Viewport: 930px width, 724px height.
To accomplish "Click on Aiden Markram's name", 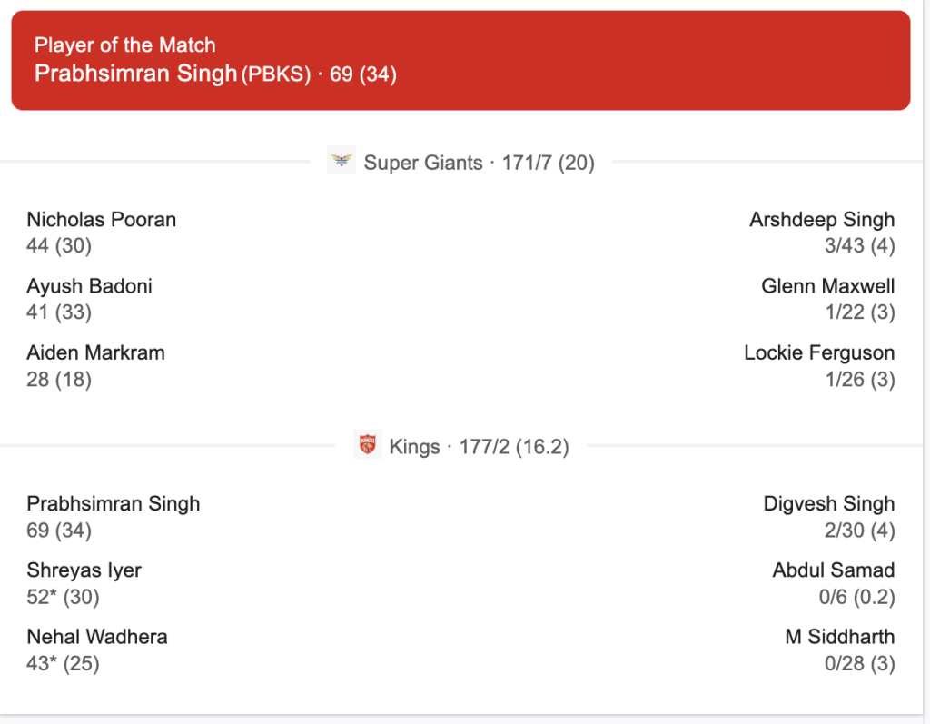I will [x=95, y=352].
